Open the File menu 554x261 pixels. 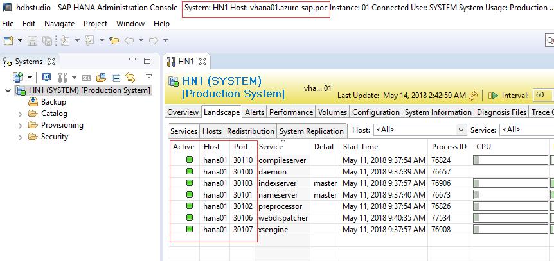click(x=8, y=24)
